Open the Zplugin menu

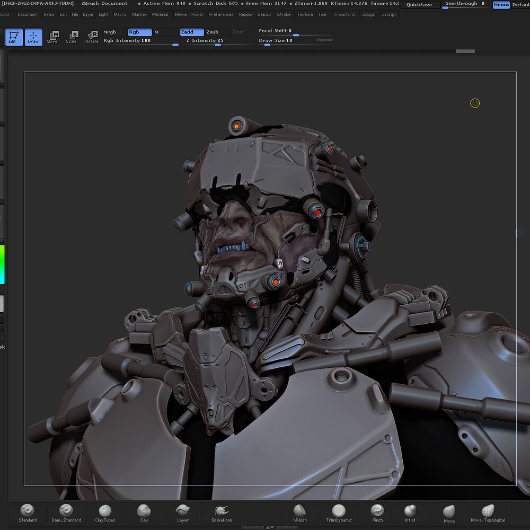(369, 14)
